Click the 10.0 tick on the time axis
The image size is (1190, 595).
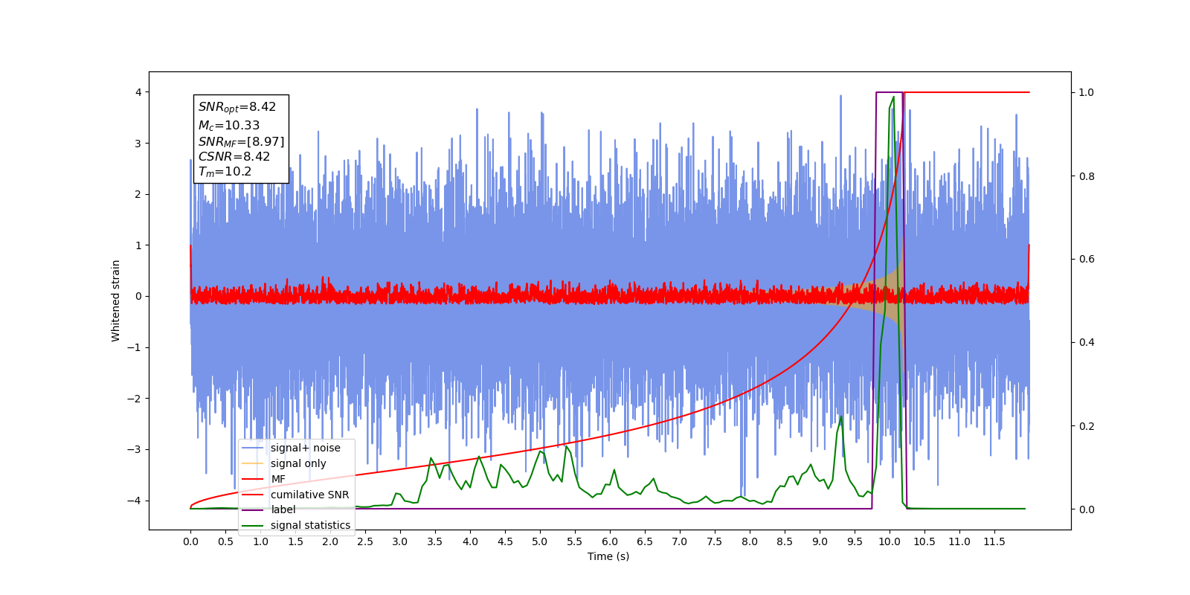pos(890,541)
